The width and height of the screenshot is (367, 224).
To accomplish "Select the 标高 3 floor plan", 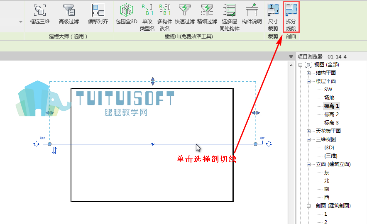I will coord(331,122).
